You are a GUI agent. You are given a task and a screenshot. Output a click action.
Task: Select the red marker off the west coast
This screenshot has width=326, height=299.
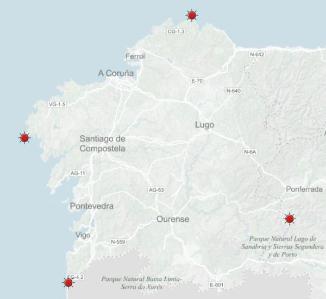coord(24,138)
